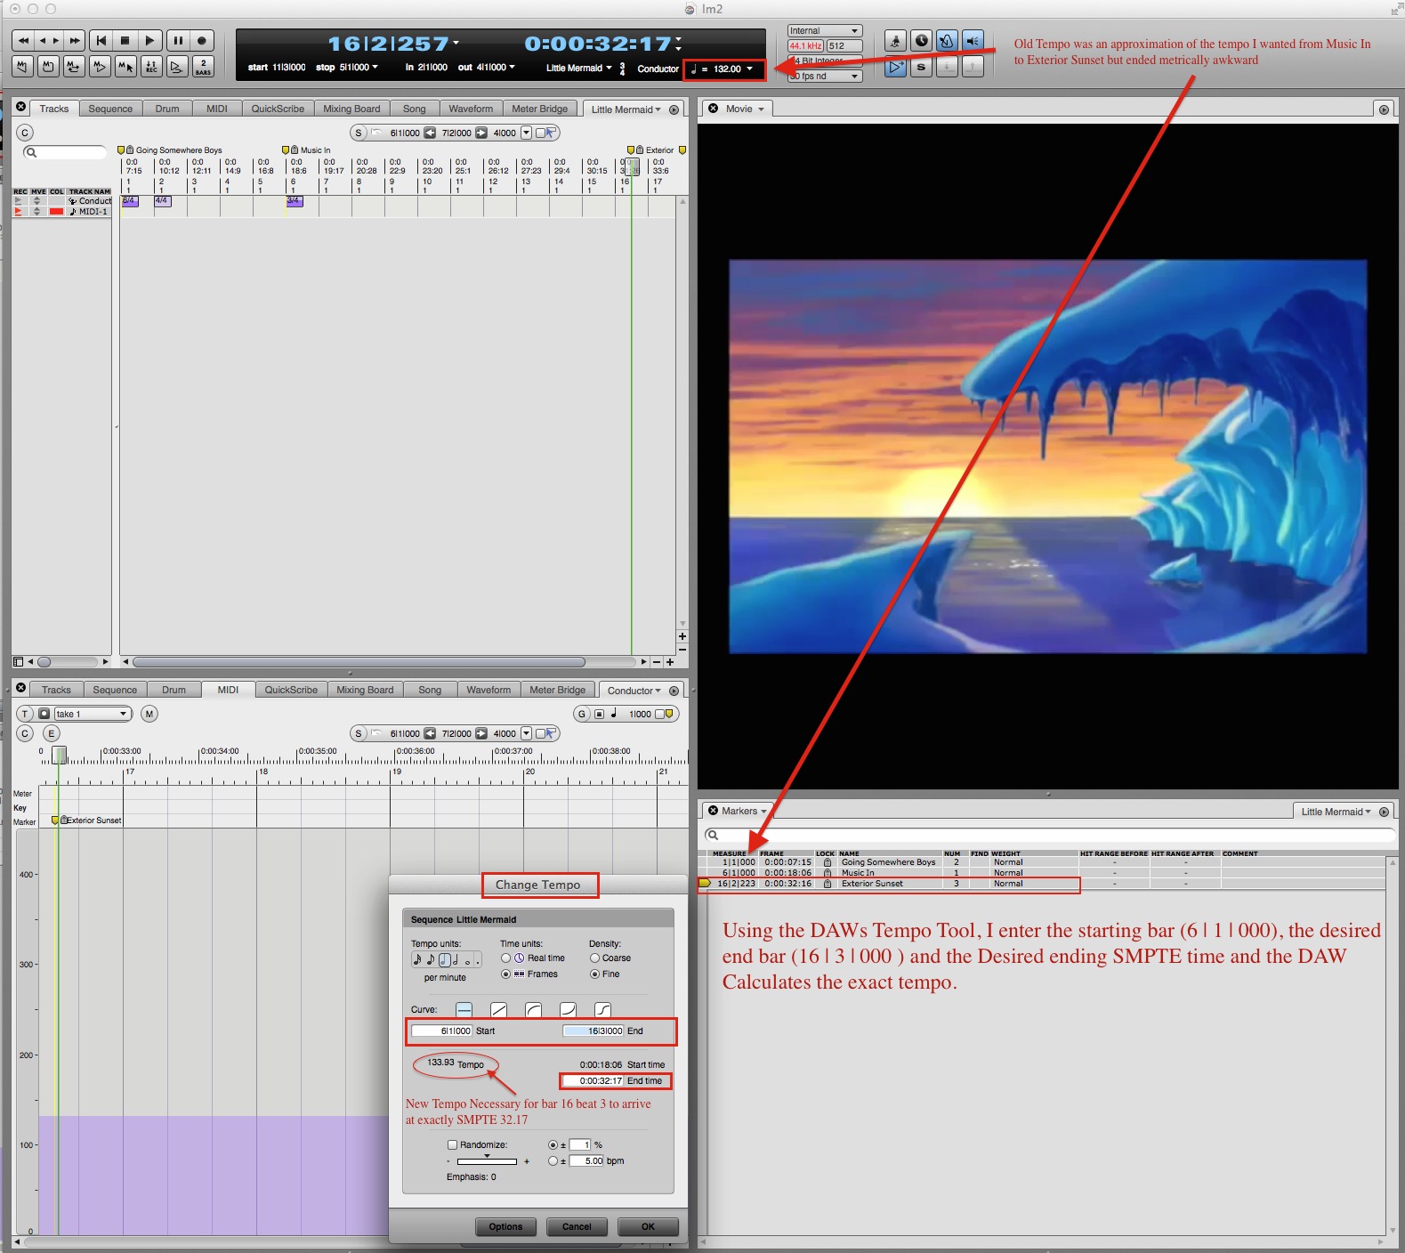Open the Movie window title dropdown
This screenshot has width=1405, height=1253.
(745, 109)
